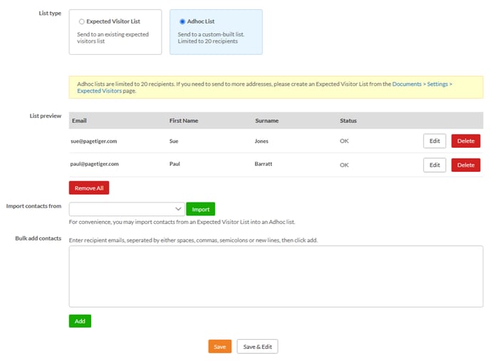Click the Save & Edit button
The width and height of the screenshot is (490, 361).
(x=257, y=347)
